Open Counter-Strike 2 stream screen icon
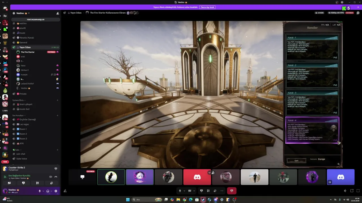 click(56, 169)
